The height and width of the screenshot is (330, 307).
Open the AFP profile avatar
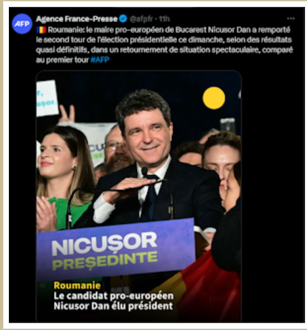tap(22, 24)
